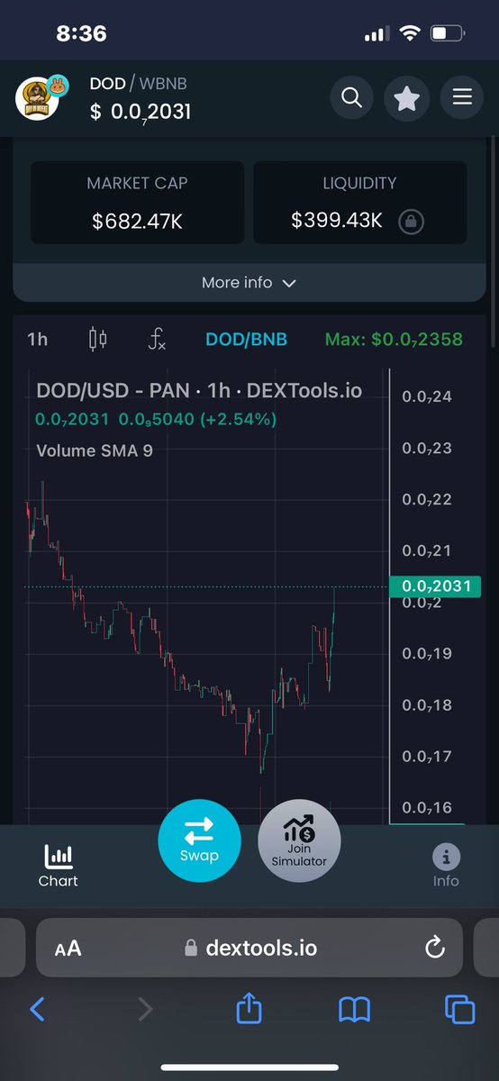Switch chart to DOD/BNB pair
Viewport: 499px width, 1081px height.
tap(247, 340)
